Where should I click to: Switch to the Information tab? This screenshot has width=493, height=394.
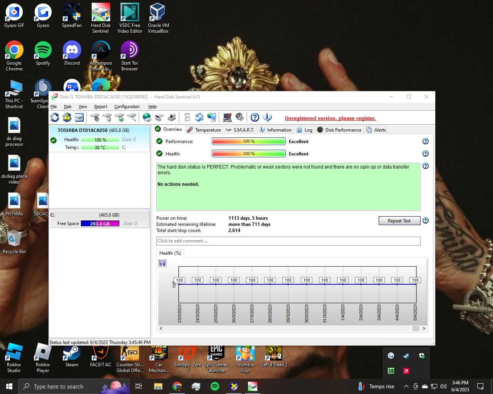click(275, 130)
